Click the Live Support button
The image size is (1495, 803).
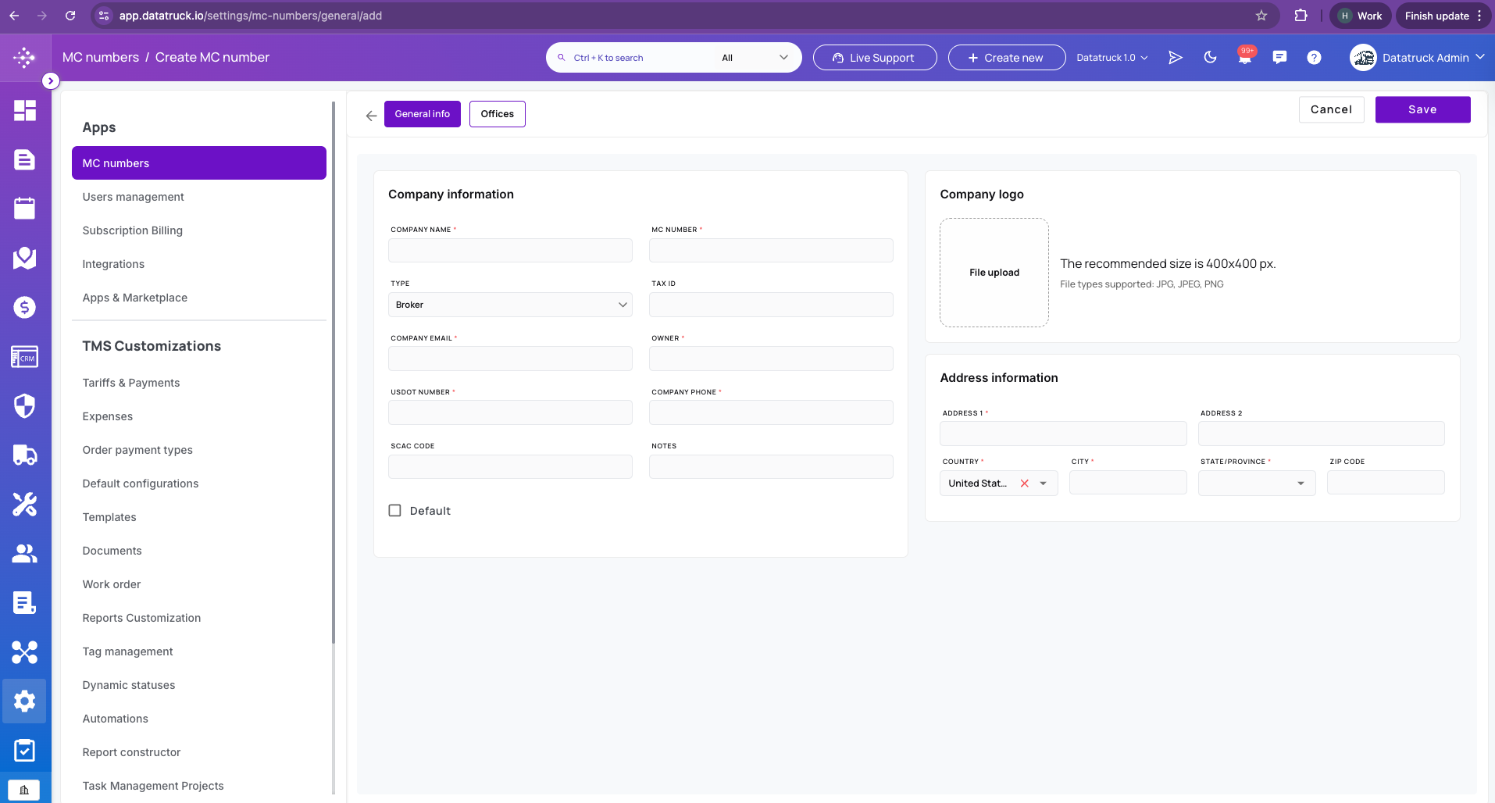coord(874,58)
